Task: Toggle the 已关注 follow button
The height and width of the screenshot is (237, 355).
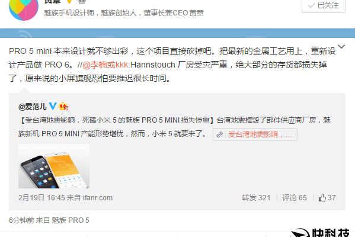Action: [324, 6]
